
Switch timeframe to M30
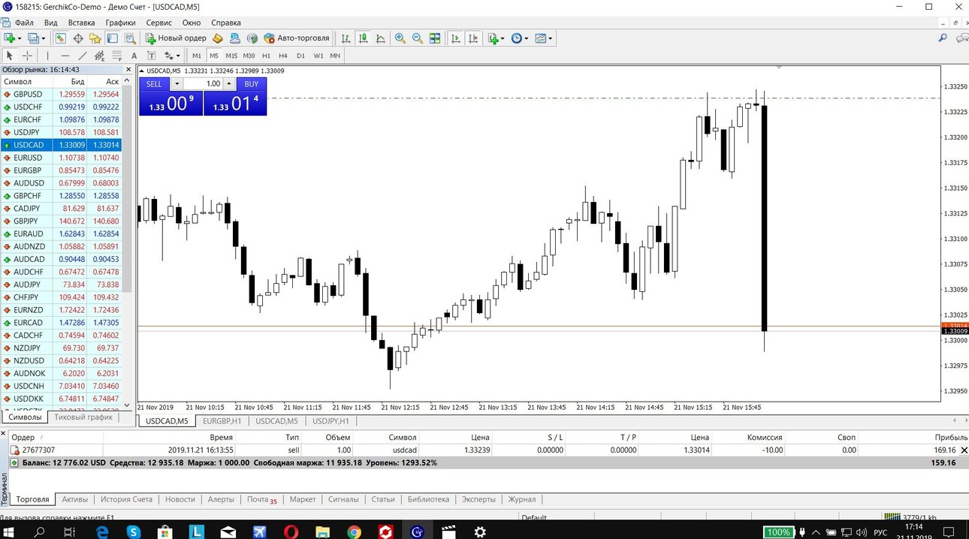(249, 56)
